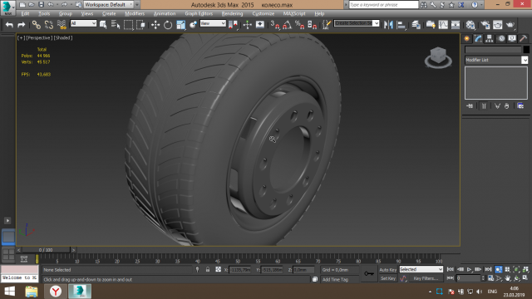Open the Material Editor icon
This screenshot has width=532, height=299.
(x=470, y=25)
